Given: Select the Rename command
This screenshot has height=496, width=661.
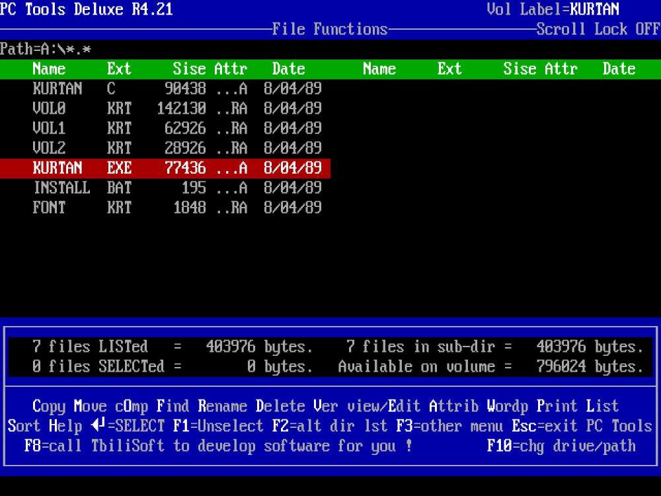Looking at the screenshot, I should pos(223,406).
